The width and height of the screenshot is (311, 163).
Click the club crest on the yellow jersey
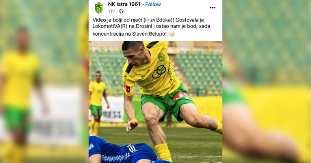(x=161, y=57)
